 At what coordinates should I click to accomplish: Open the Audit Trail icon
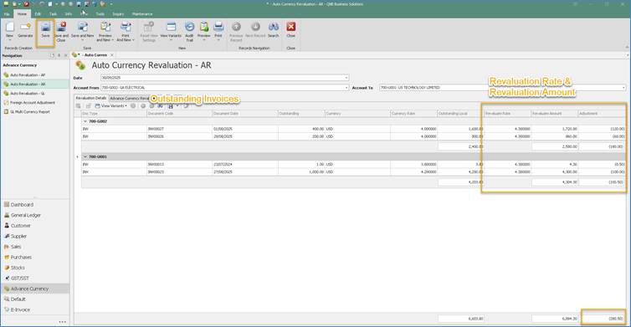click(189, 28)
